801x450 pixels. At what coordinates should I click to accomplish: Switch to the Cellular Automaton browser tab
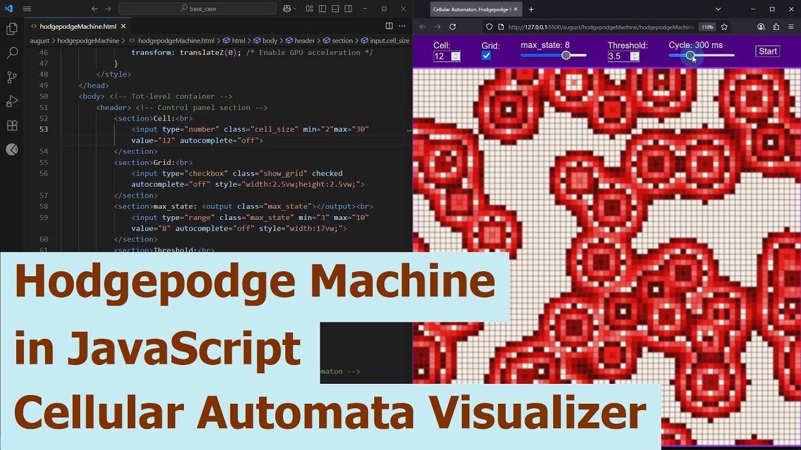coord(476,9)
